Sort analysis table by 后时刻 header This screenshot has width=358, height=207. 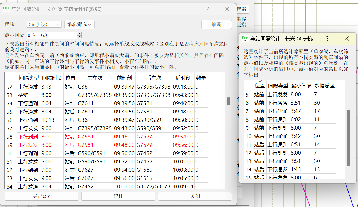pos(183,78)
